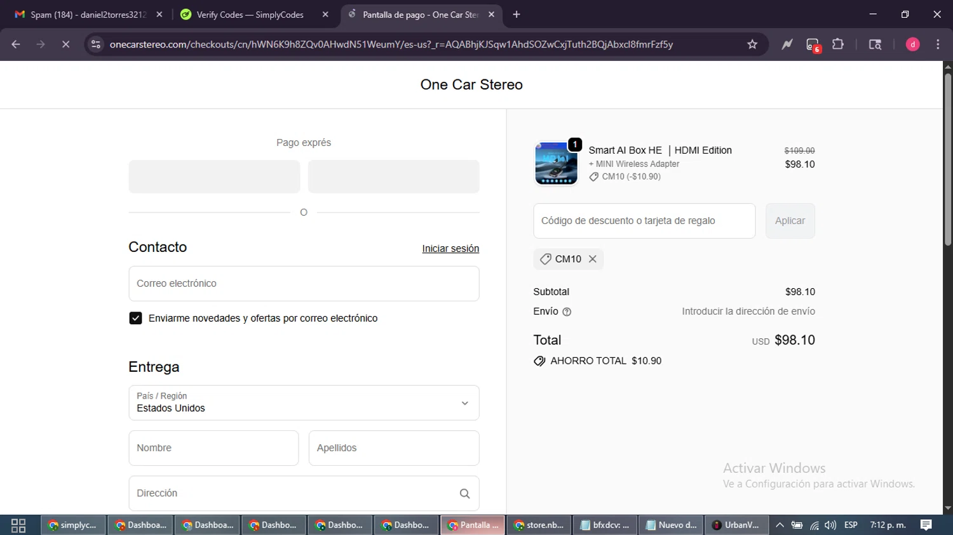
Task: Open the tab search side panel icon
Action: point(875,44)
